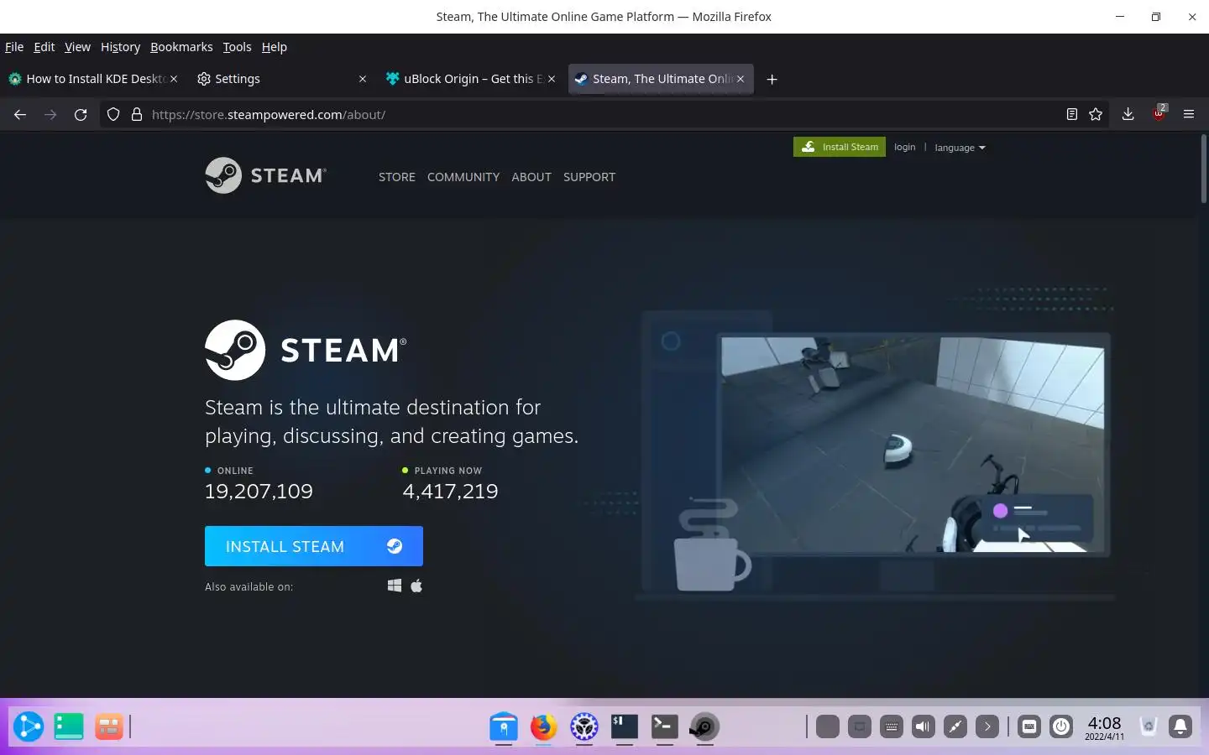Launch the App Store from the dock

tap(504, 726)
